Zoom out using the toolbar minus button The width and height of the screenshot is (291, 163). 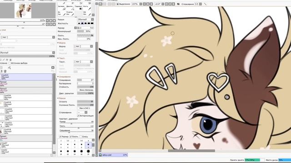tap(144, 4)
